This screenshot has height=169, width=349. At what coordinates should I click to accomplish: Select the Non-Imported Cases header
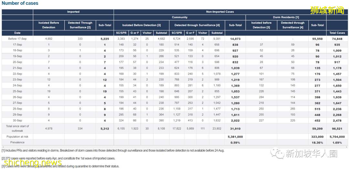220,12
